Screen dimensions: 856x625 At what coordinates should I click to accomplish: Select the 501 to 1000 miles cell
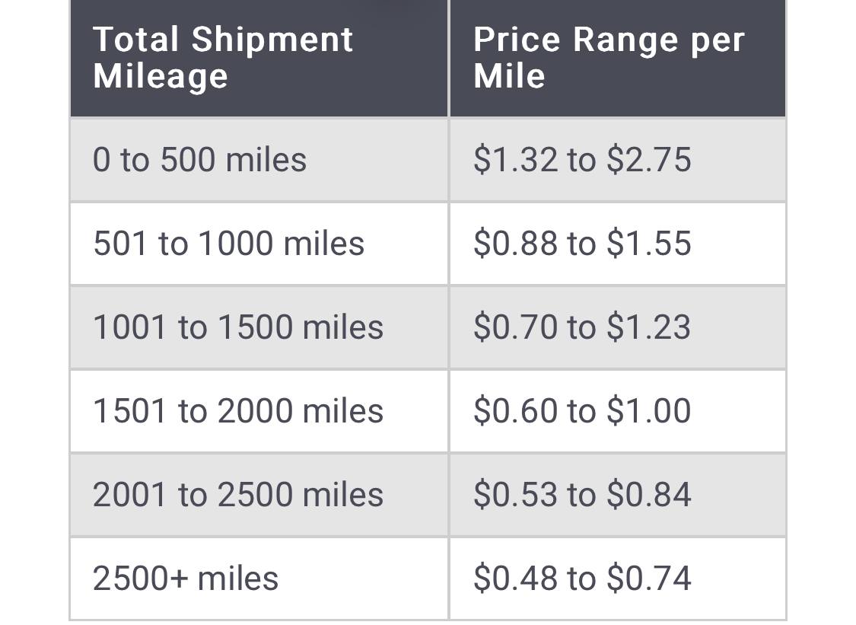coord(228,244)
